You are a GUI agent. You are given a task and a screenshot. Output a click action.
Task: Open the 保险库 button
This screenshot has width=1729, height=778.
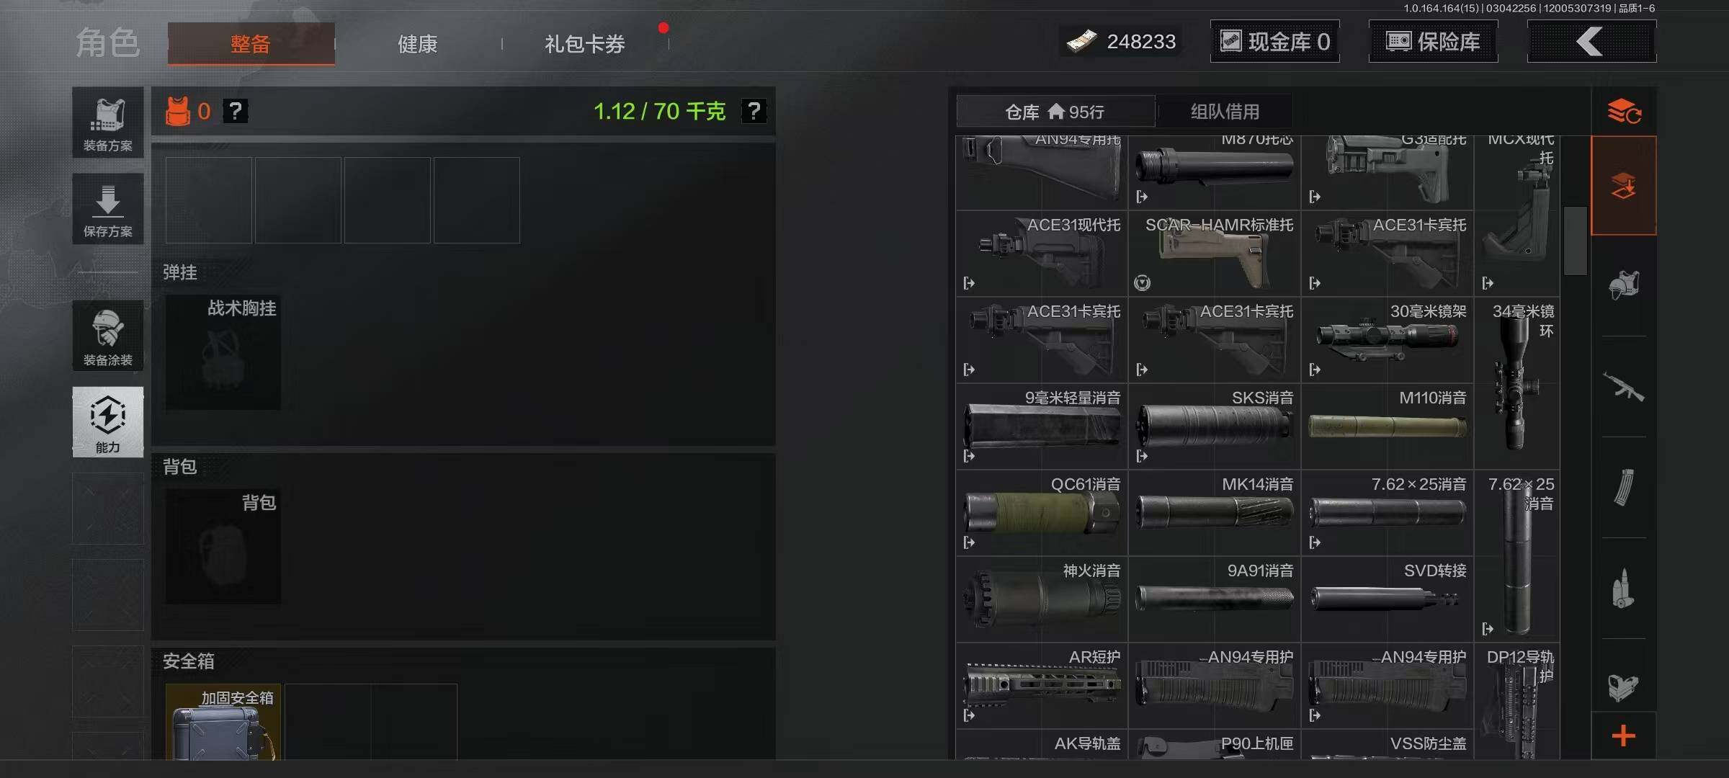point(1433,41)
